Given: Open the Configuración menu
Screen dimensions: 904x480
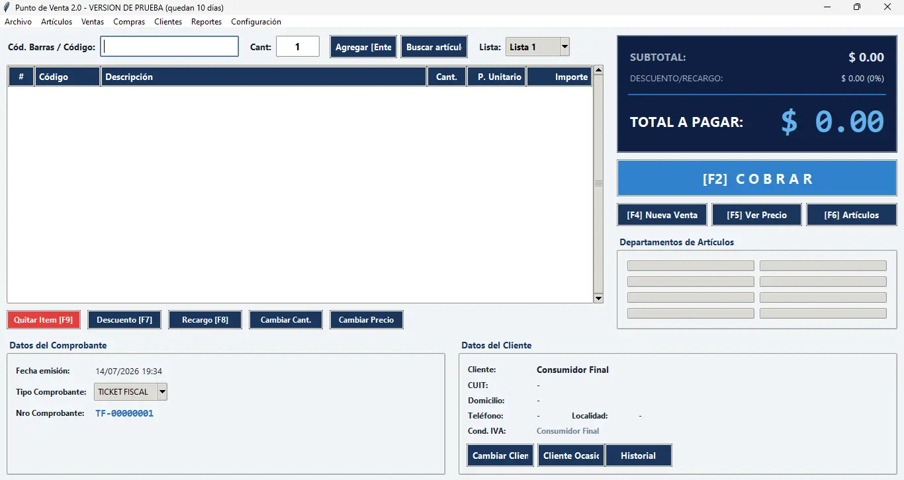Looking at the screenshot, I should tap(256, 22).
